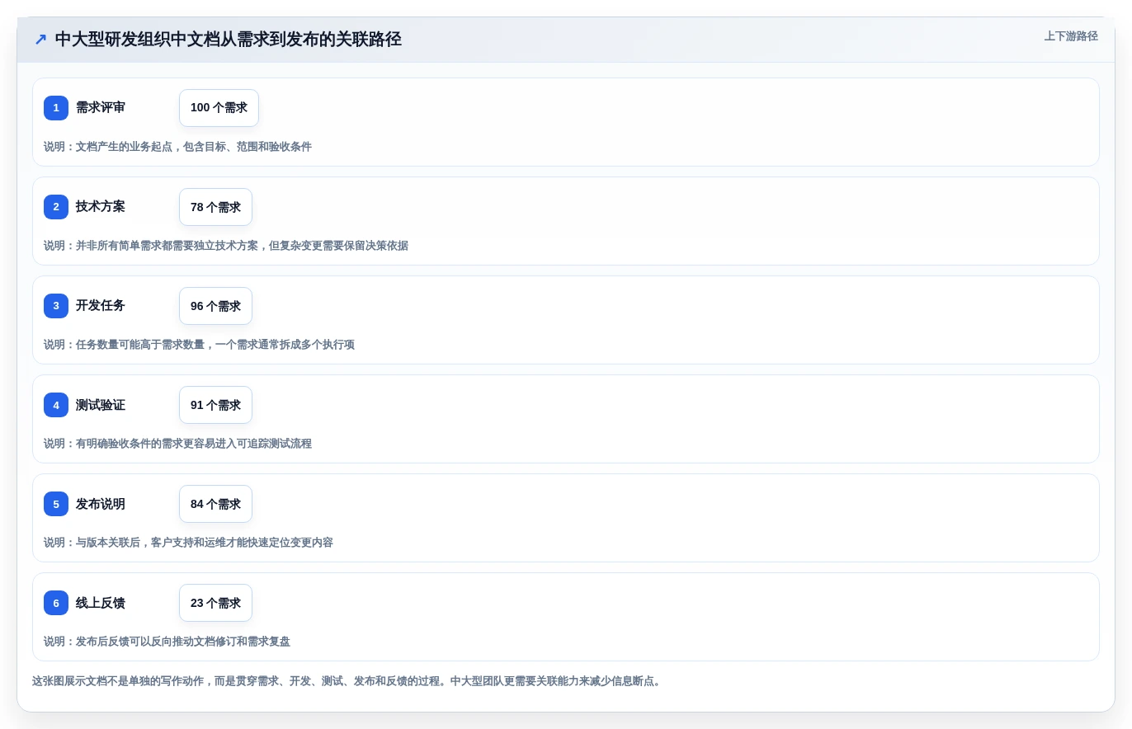Image resolution: width=1132 pixels, height=729 pixels.
Task: Select the 开发任务 stage label
Action: click(101, 306)
